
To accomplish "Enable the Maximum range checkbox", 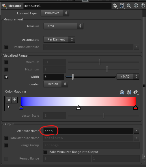I will pos(6,70).
